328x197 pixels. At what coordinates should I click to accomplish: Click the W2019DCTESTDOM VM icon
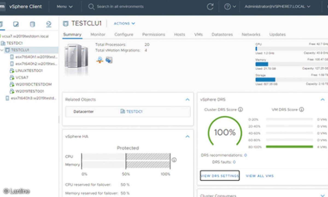coord(12,84)
